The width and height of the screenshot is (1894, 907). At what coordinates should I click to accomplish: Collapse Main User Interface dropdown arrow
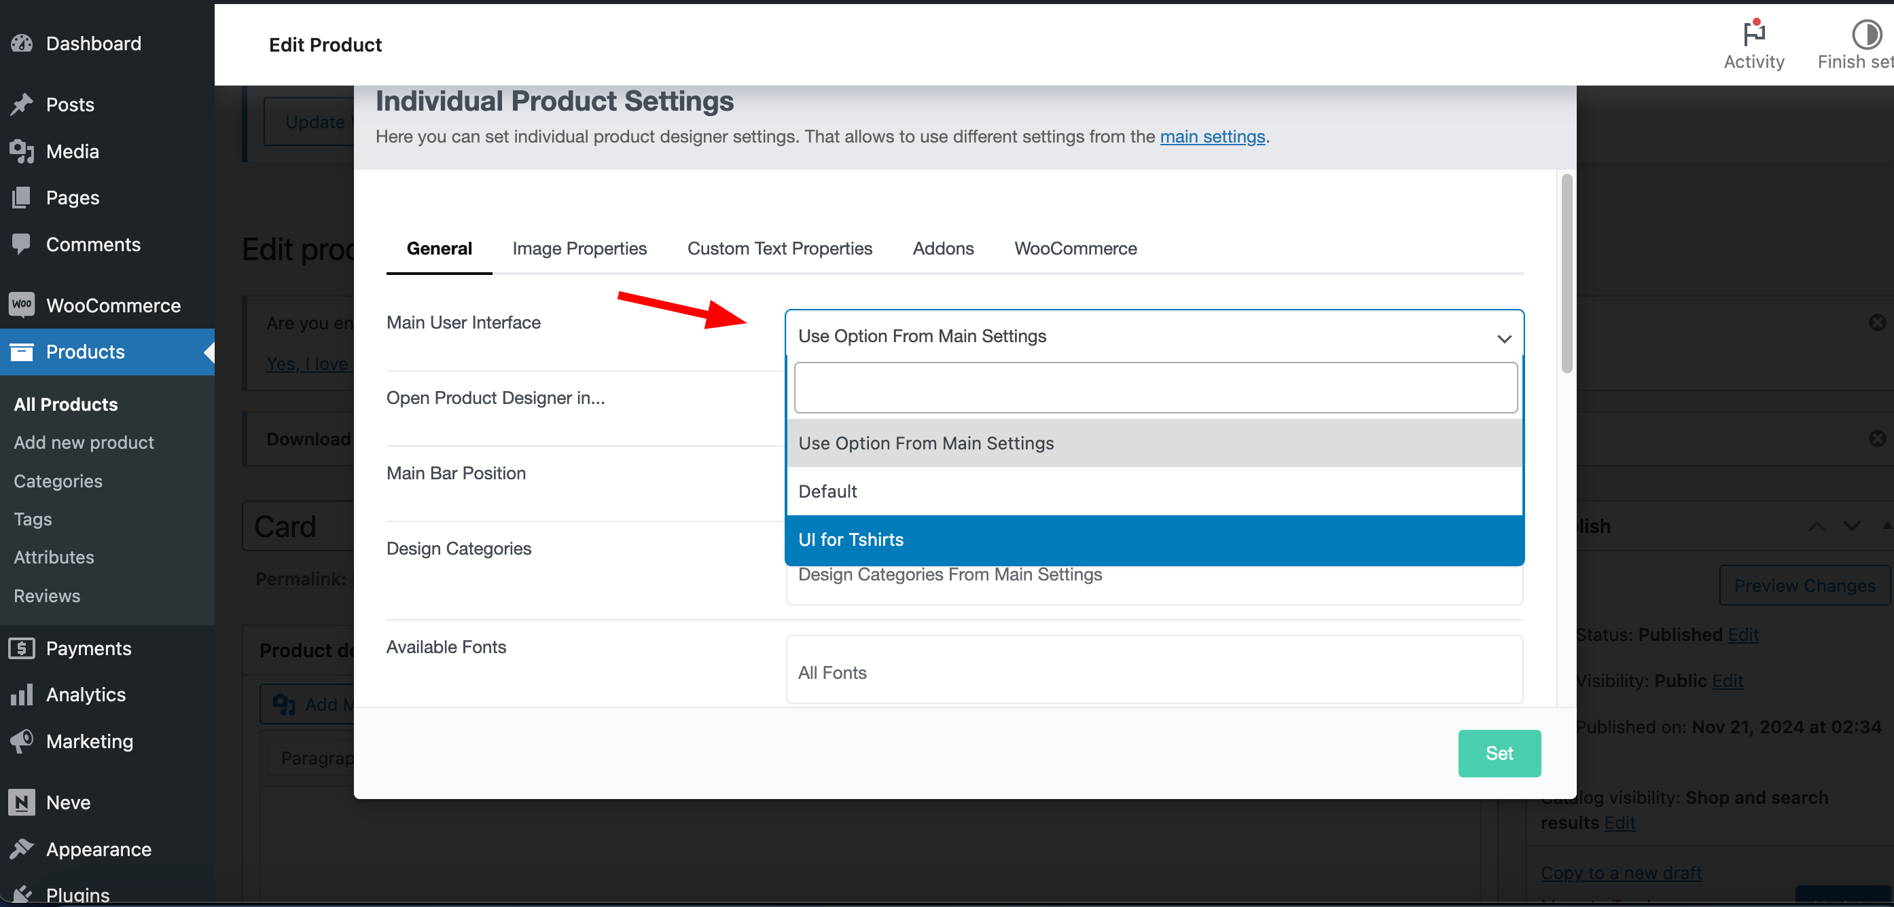pos(1504,338)
